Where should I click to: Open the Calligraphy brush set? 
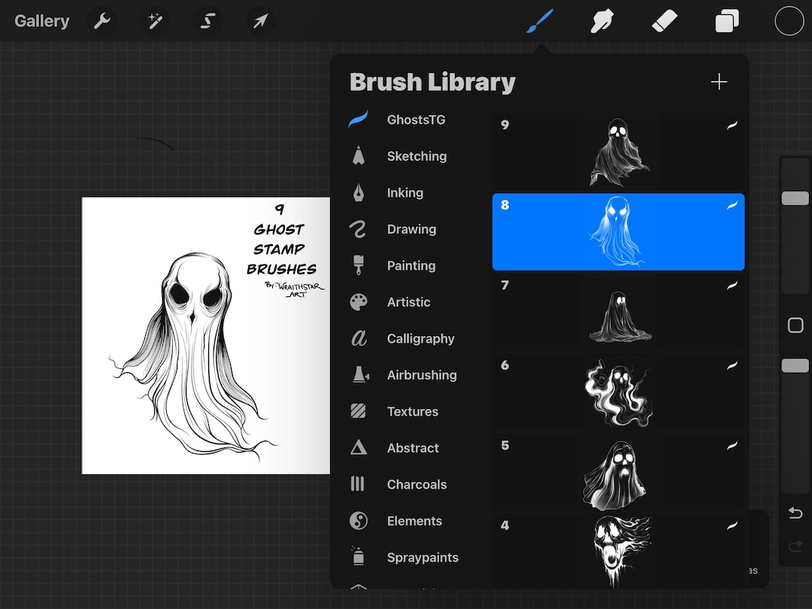click(x=420, y=338)
